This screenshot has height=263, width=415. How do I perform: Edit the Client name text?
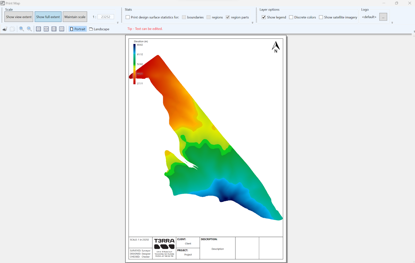point(188,244)
